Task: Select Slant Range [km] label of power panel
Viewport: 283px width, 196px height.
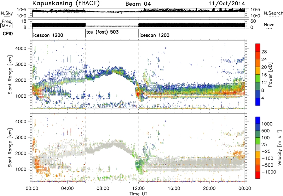Action: pyautogui.click(x=10, y=75)
